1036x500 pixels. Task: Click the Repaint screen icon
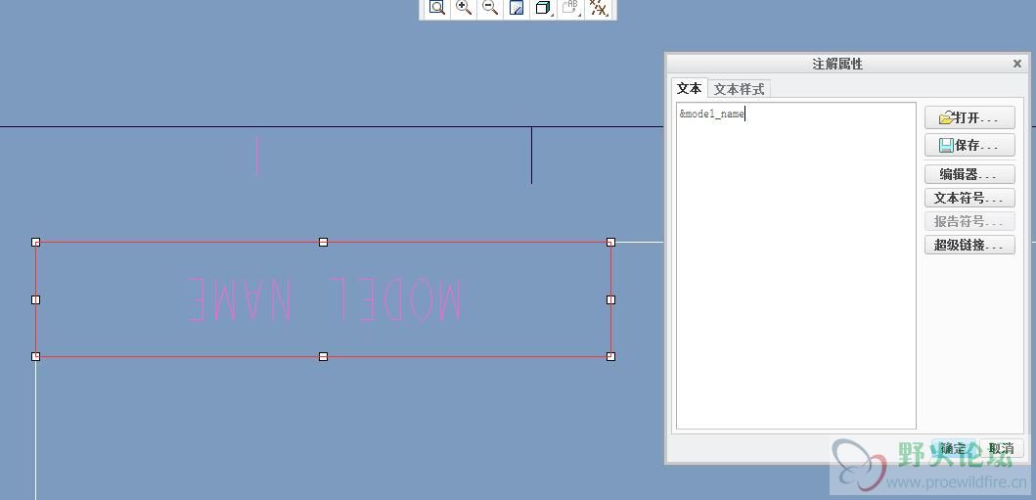point(517,8)
